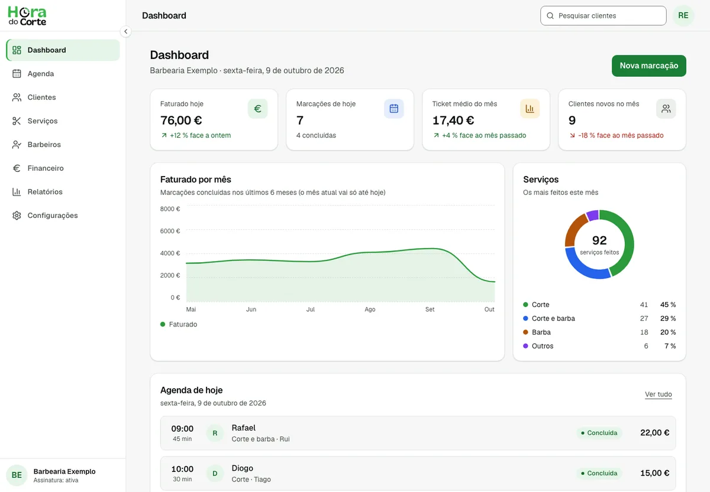Screen dimensions: 710x492
Task: Click the BE Barbearia Exemplo avatar
Action: pyautogui.click(x=17, y=475)
